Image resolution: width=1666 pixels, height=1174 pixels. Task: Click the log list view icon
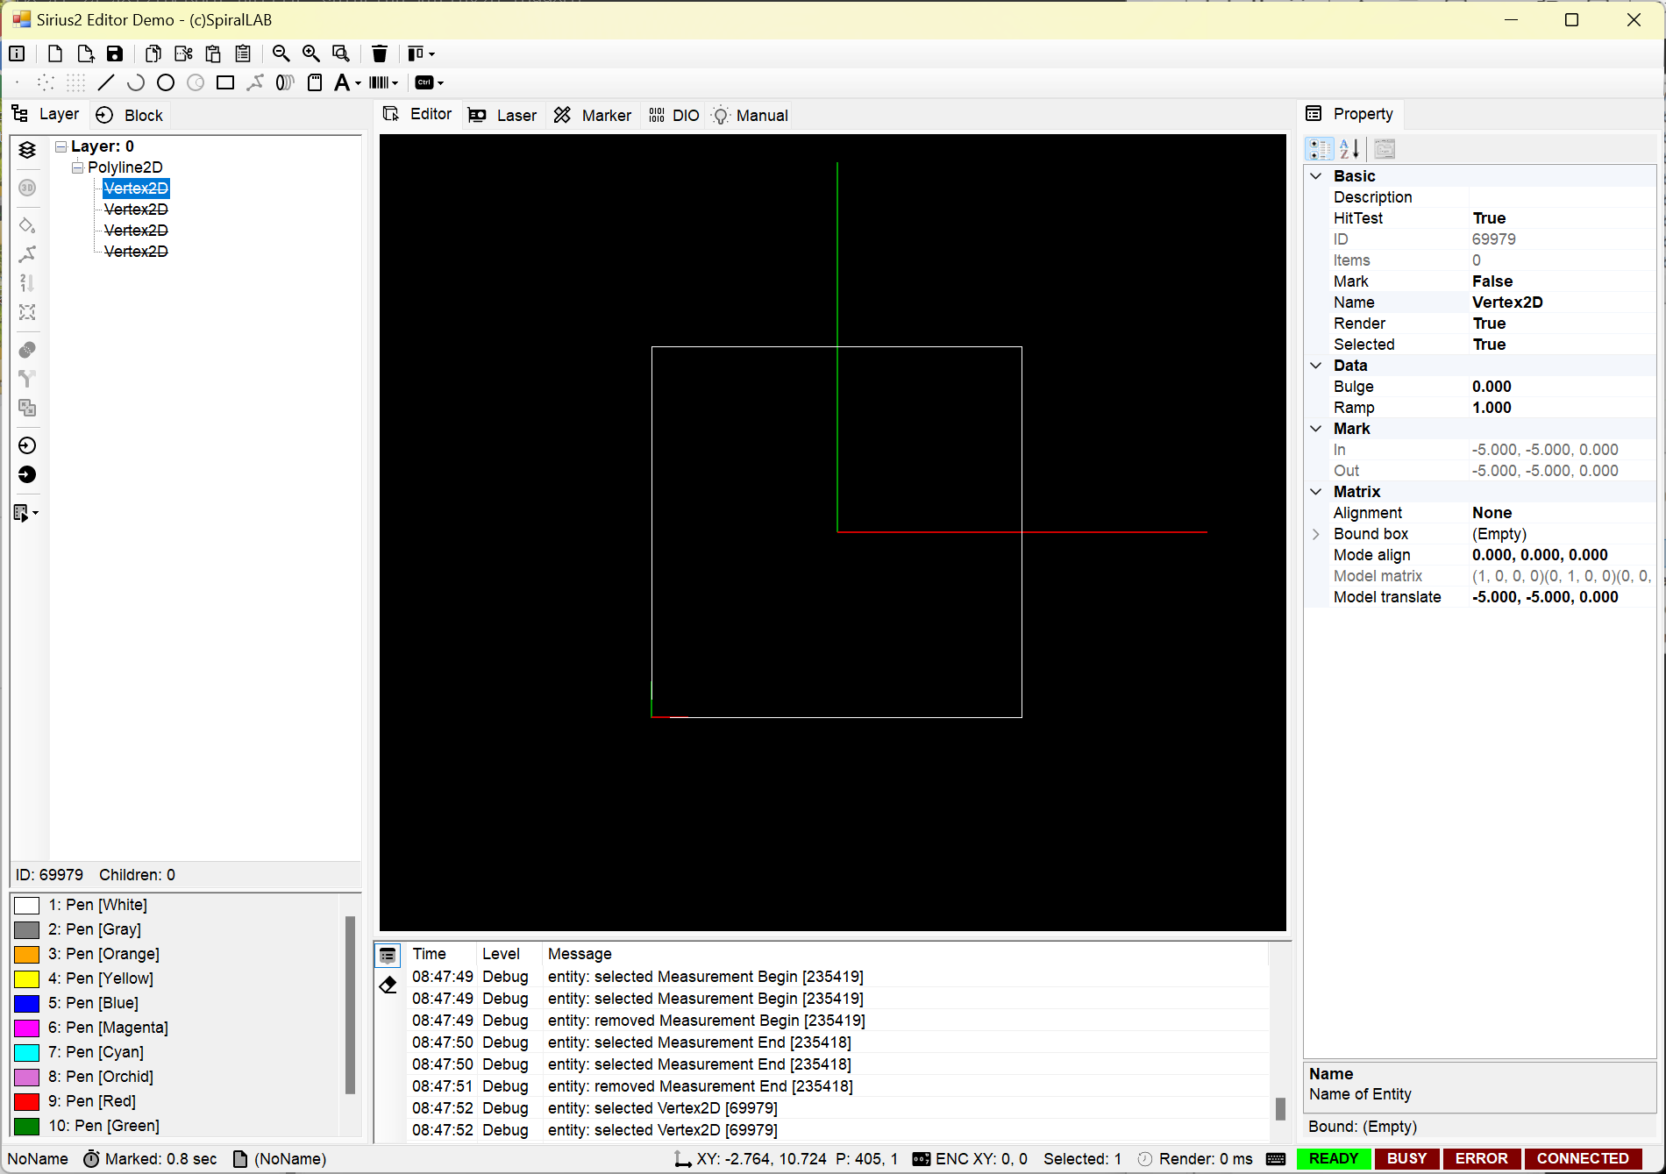click(x=388, y=955)
